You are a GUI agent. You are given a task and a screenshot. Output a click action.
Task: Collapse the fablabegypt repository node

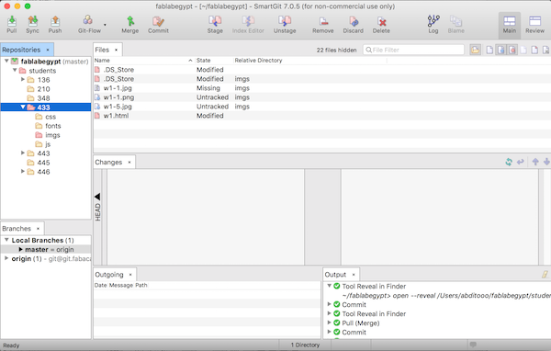(x=6, y=61)
